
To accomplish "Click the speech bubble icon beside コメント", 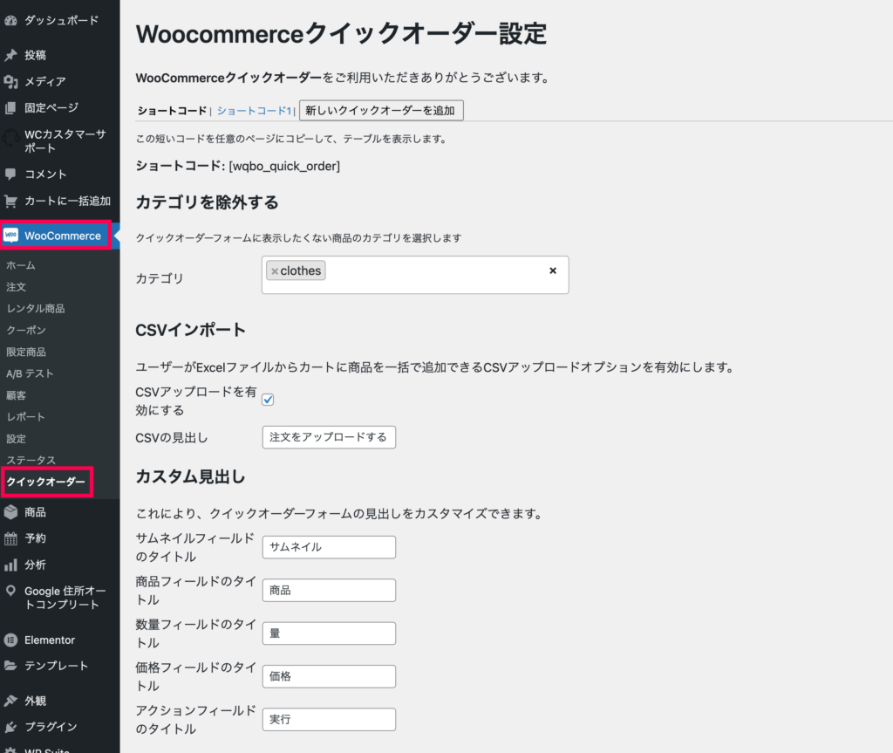I will tap(10, 174).
